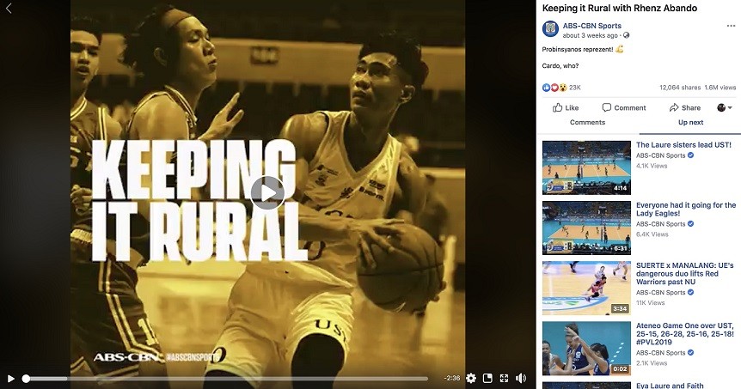Play the video using center play button
The image size is (741, 389).
pos(267,192)
